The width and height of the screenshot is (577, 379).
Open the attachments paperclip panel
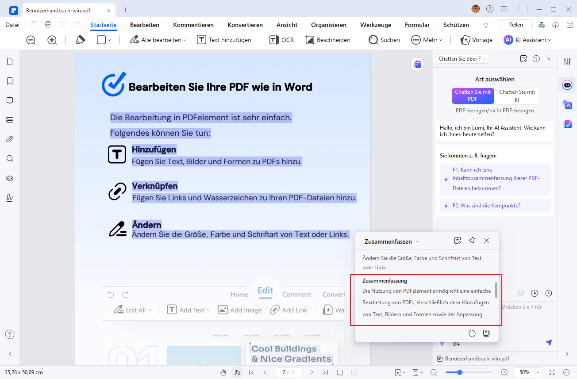coord(10,139)
